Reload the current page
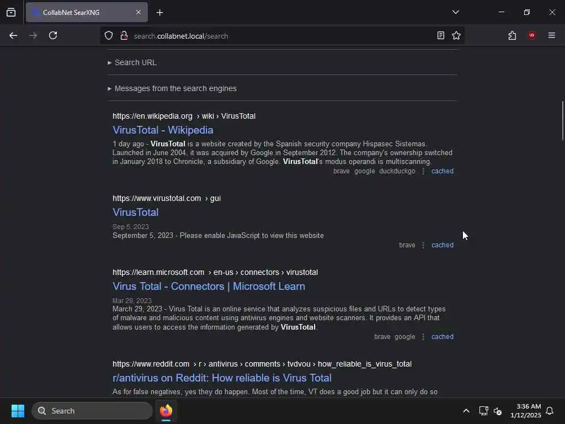This screenshot has height=424, width=565. click(53, 35)
